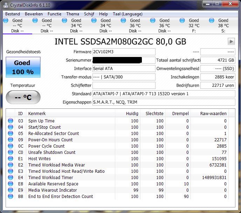This screenshot has height=213, width=241.
Task: Open the Functie menu
Action: (x=54, y=14)
